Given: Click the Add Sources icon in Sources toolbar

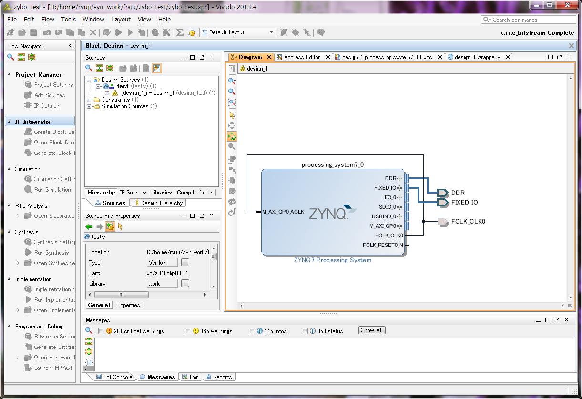Looking at the screenshot, I should (x=133, y=68).
